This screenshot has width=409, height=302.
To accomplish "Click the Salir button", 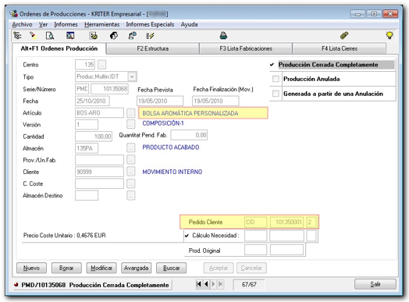I will tap(375, 284).
